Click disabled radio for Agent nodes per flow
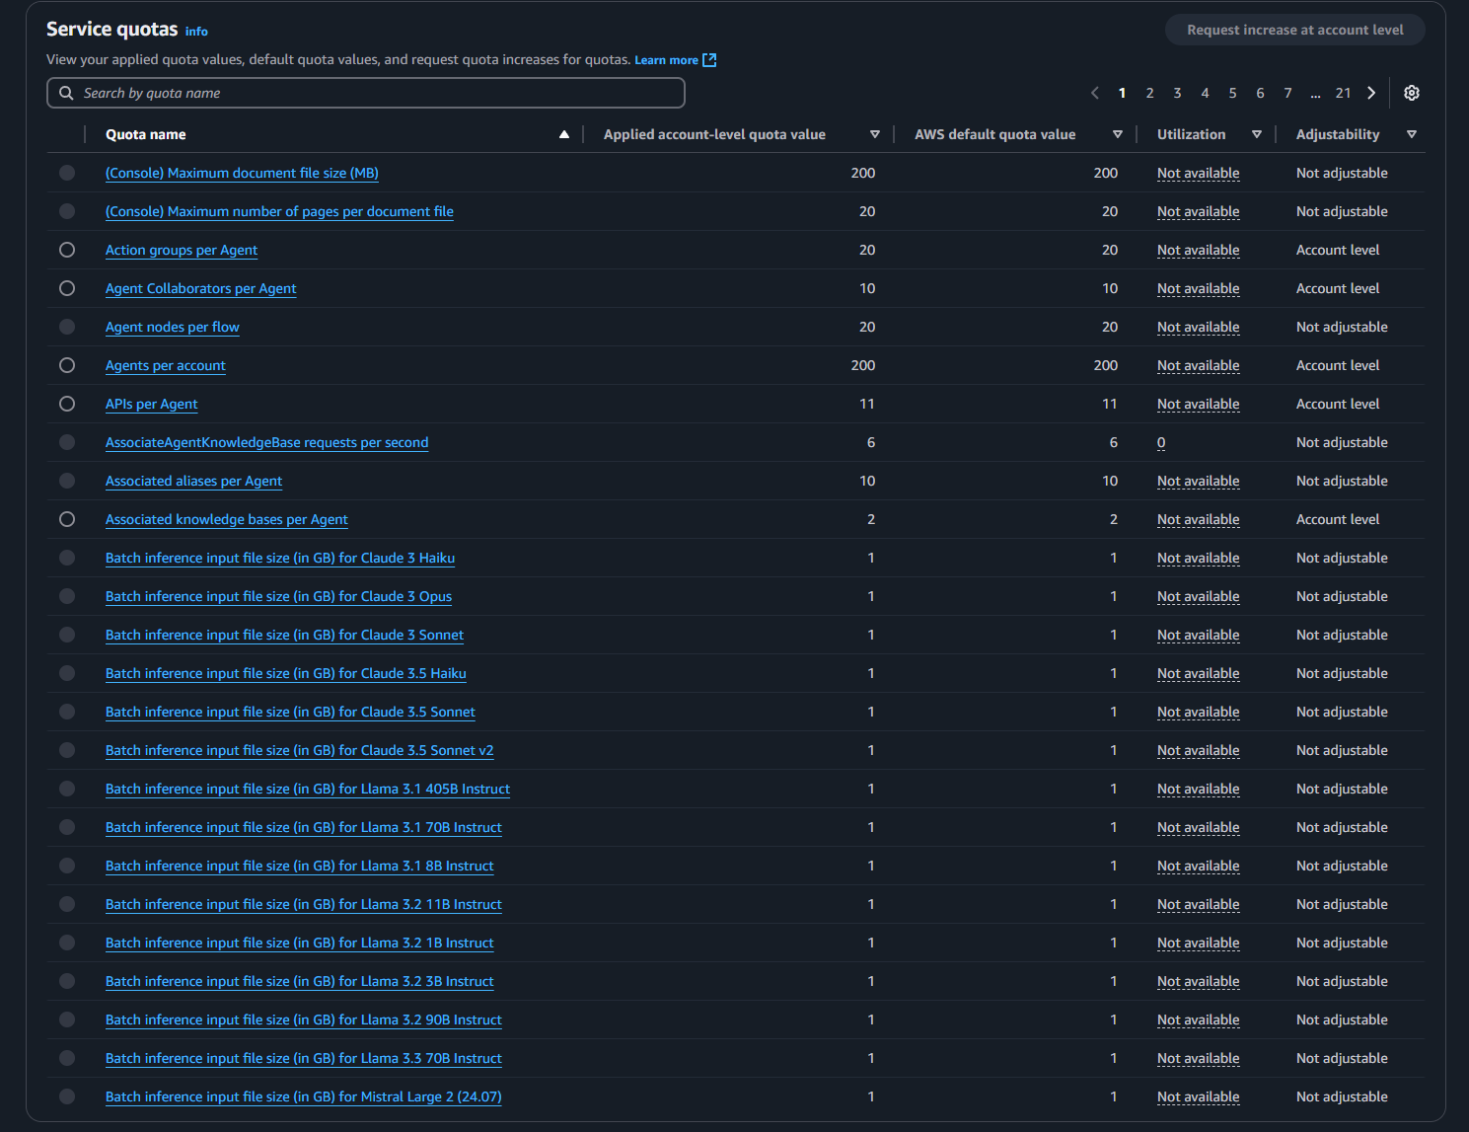The height and width of the screenshot is (1132, 1469). pyautogui.click(x=67, y=327)
